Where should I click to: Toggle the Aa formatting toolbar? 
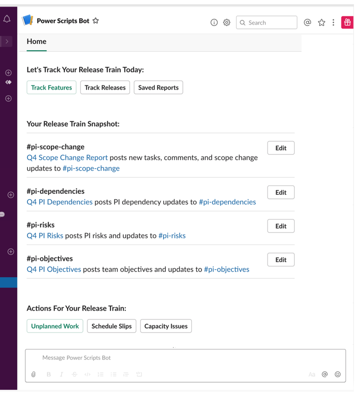tap(312, 374)
